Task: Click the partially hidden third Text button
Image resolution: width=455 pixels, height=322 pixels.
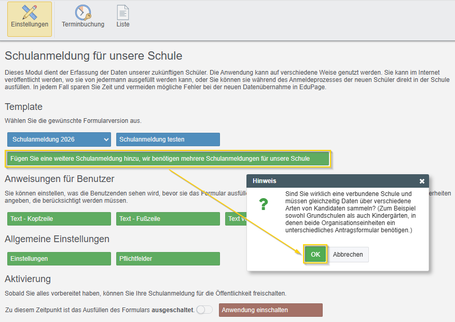Action: pyautogui.click(x=236, y=219)
